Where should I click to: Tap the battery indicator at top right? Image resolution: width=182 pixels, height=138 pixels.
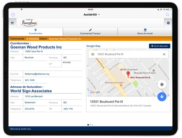[170, 9]
